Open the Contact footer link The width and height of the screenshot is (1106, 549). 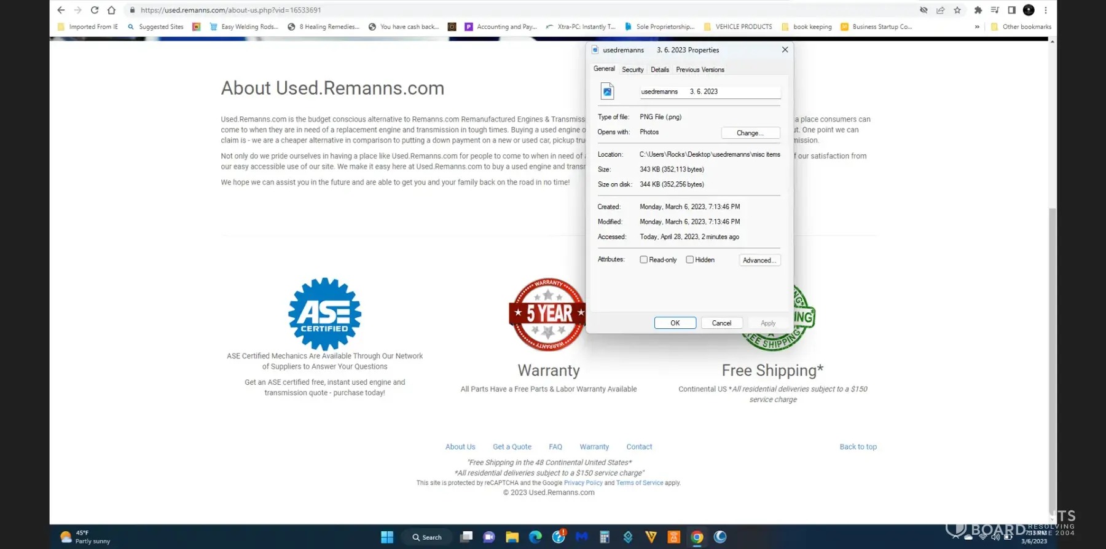pos(639,447)
